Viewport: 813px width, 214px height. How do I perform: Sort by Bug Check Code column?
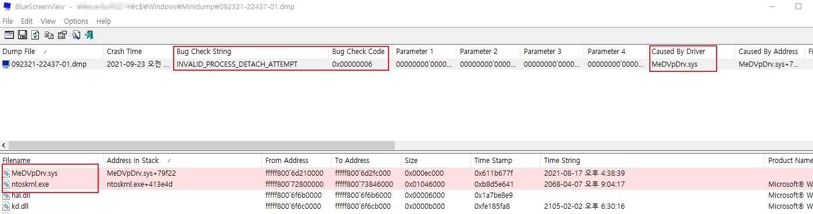pyautogui.click(x=361, y=52)
